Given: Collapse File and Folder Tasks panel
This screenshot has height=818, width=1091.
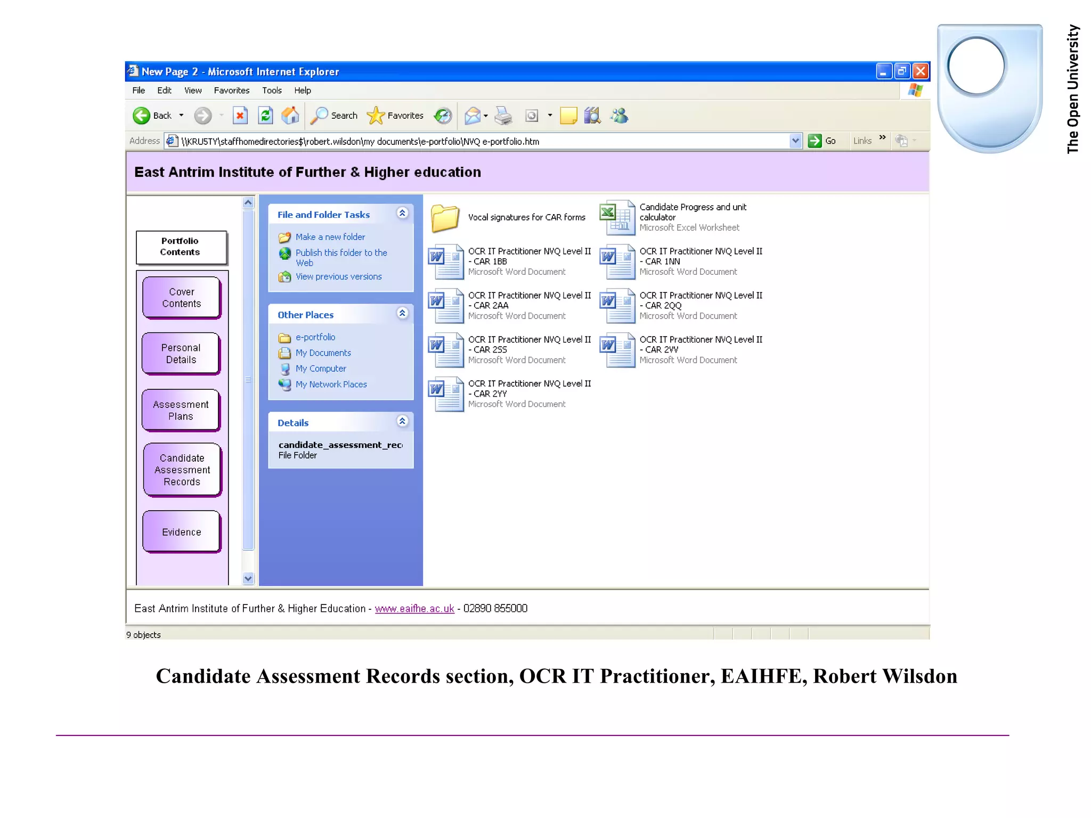Looking at the screenshot, I should tap(403, 213).
